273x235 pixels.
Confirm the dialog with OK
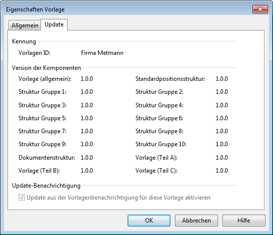[x=149, y=221]
